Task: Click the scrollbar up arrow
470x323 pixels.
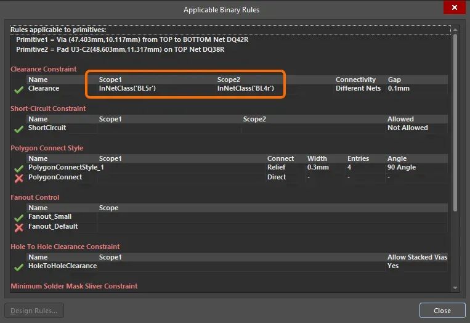Action: click(455, 30)
